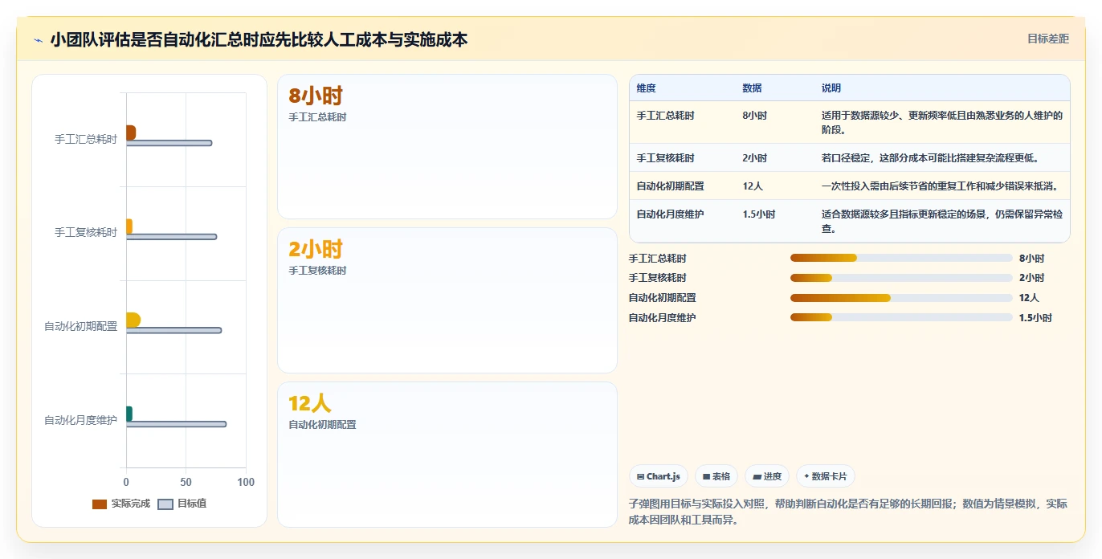Click the 自动化月度维护 label in the progress list
The height and width of the screenshot is (559, 1102).
point(662,318)
